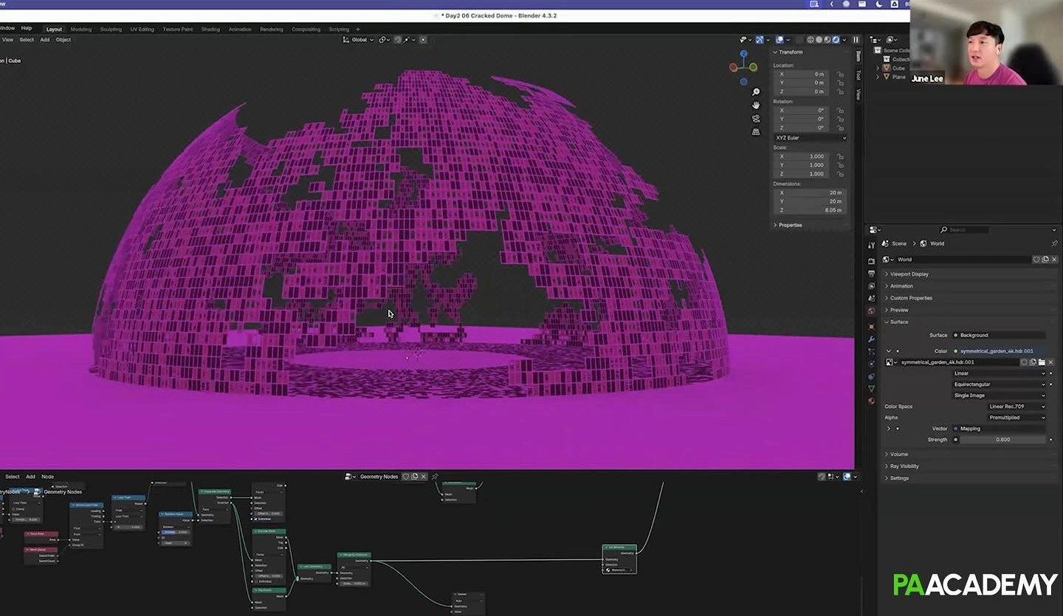
Task: Open the World properties tab
Action: (x=872, y=309)
